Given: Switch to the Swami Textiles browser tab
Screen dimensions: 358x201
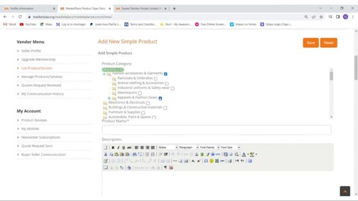Looking at the screenshot, I should (x=141, y=8).
